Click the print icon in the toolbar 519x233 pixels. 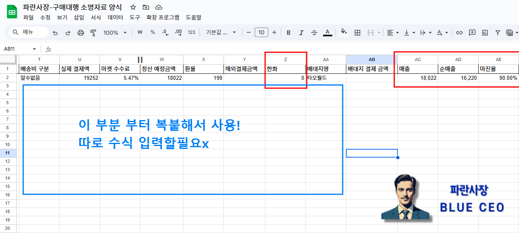click(x=80, y=33)
